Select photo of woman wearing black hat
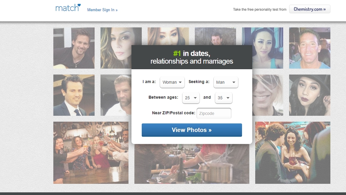 pyautogui.click(x=309, y=95)
